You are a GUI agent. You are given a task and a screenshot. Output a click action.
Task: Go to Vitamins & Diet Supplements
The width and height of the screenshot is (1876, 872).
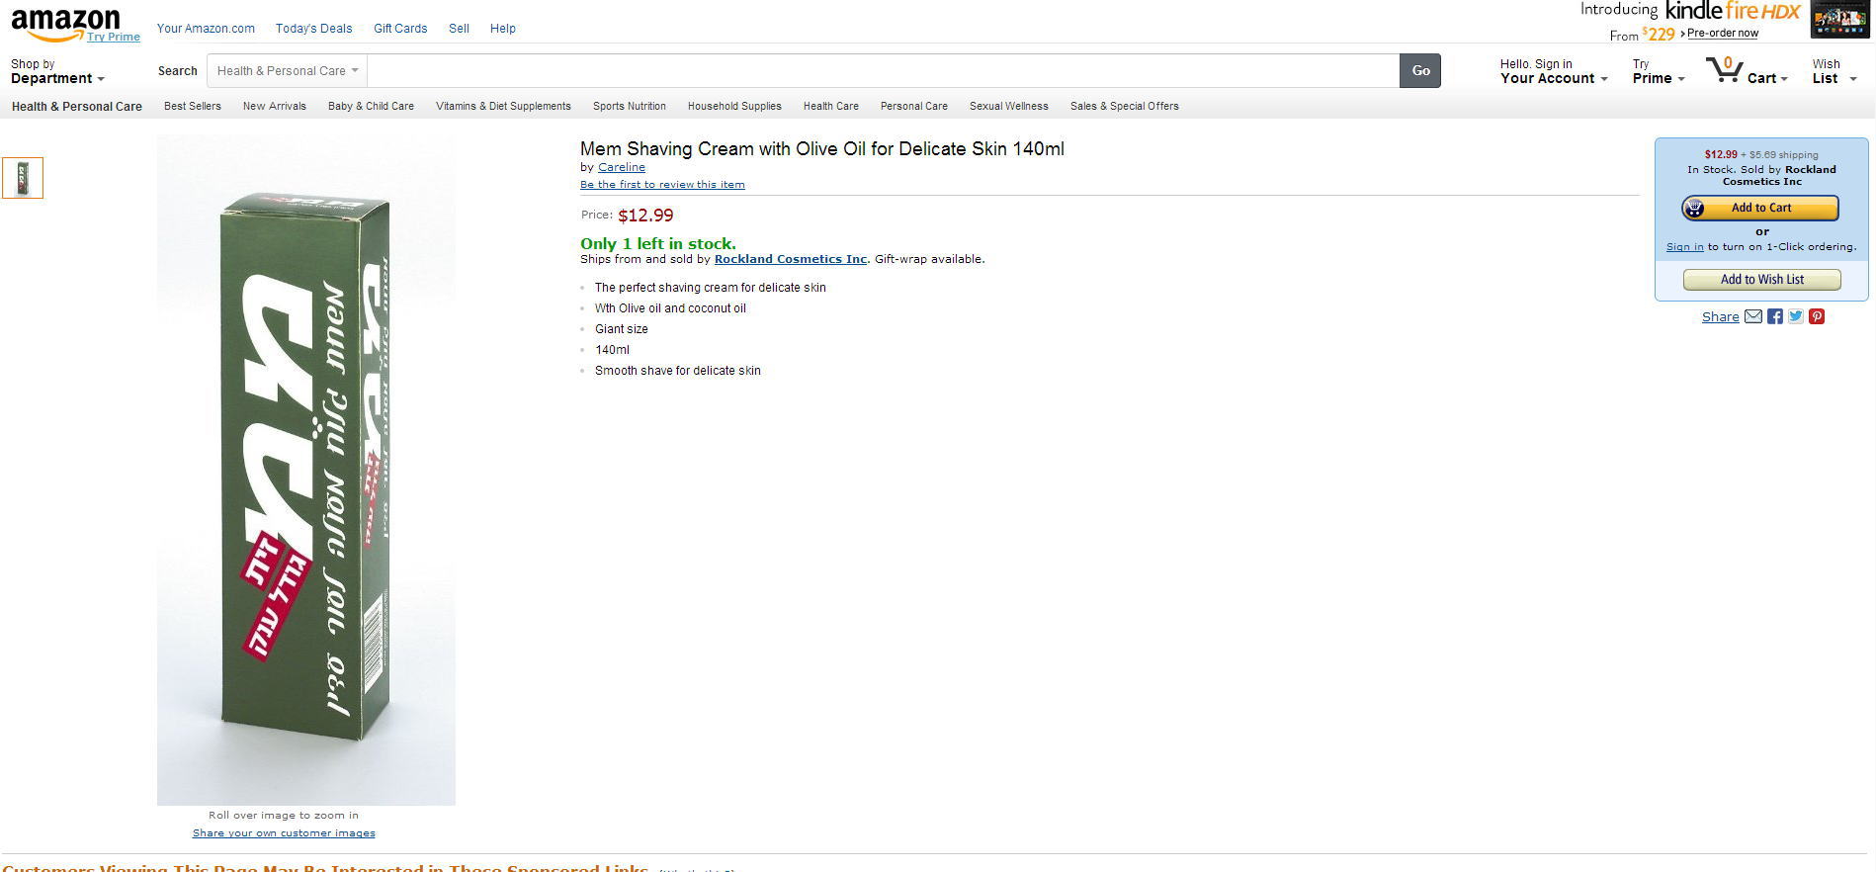point(503,106)
